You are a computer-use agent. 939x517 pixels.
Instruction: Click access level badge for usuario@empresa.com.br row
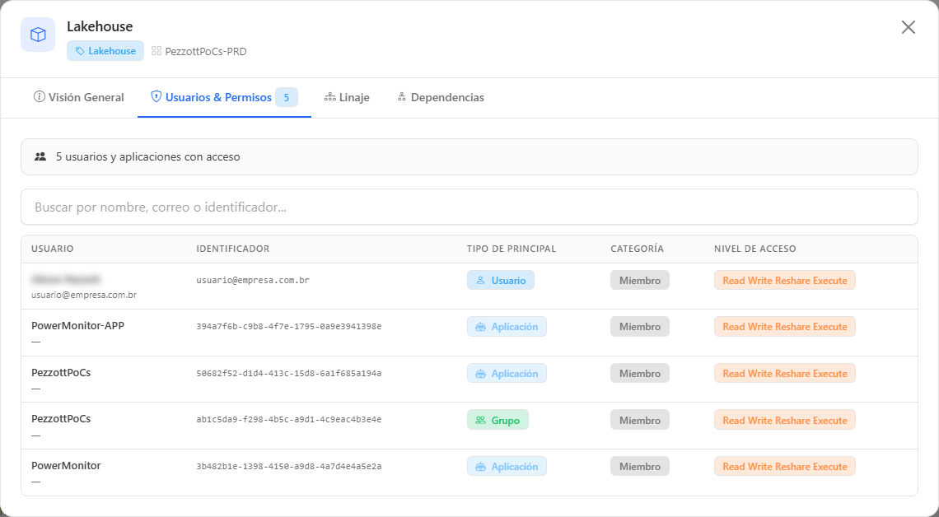[x=784, y=280]
